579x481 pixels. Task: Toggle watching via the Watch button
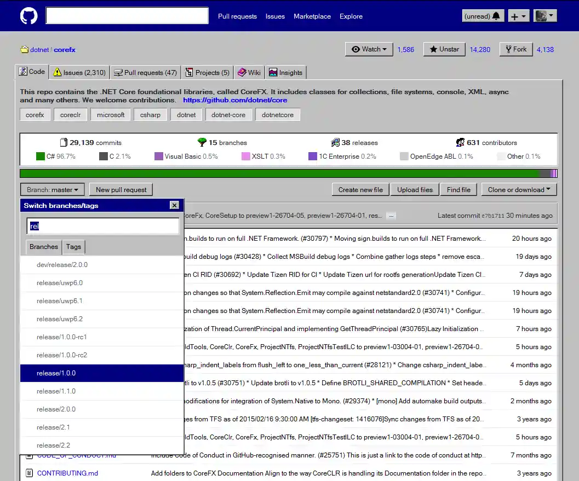click(x=369, y=49)
